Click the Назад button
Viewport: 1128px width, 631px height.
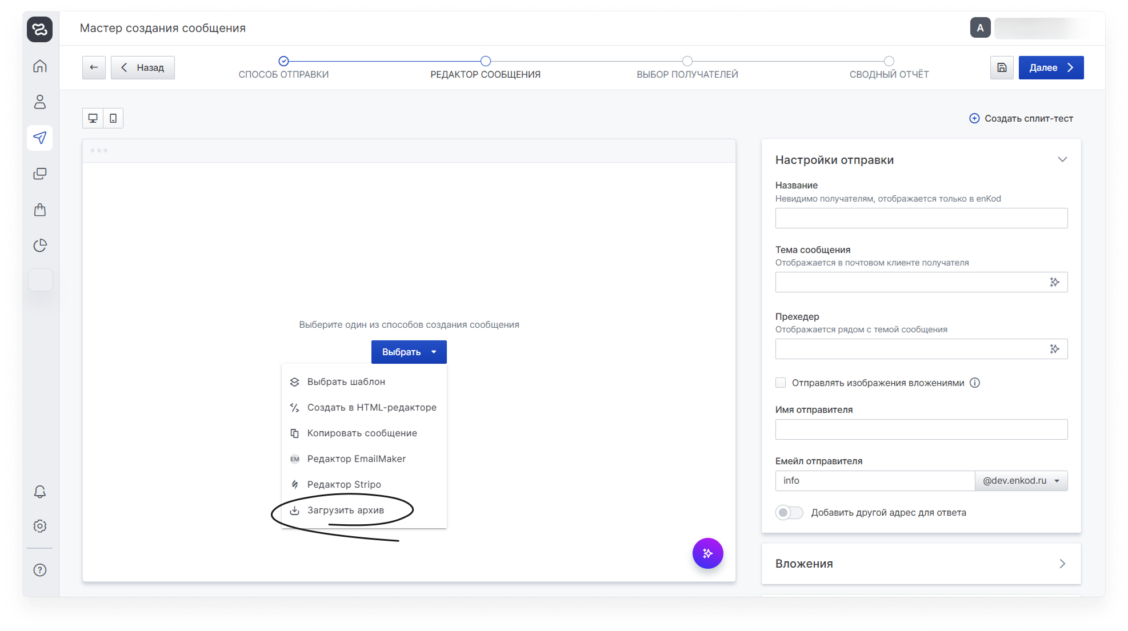point(143,67)
